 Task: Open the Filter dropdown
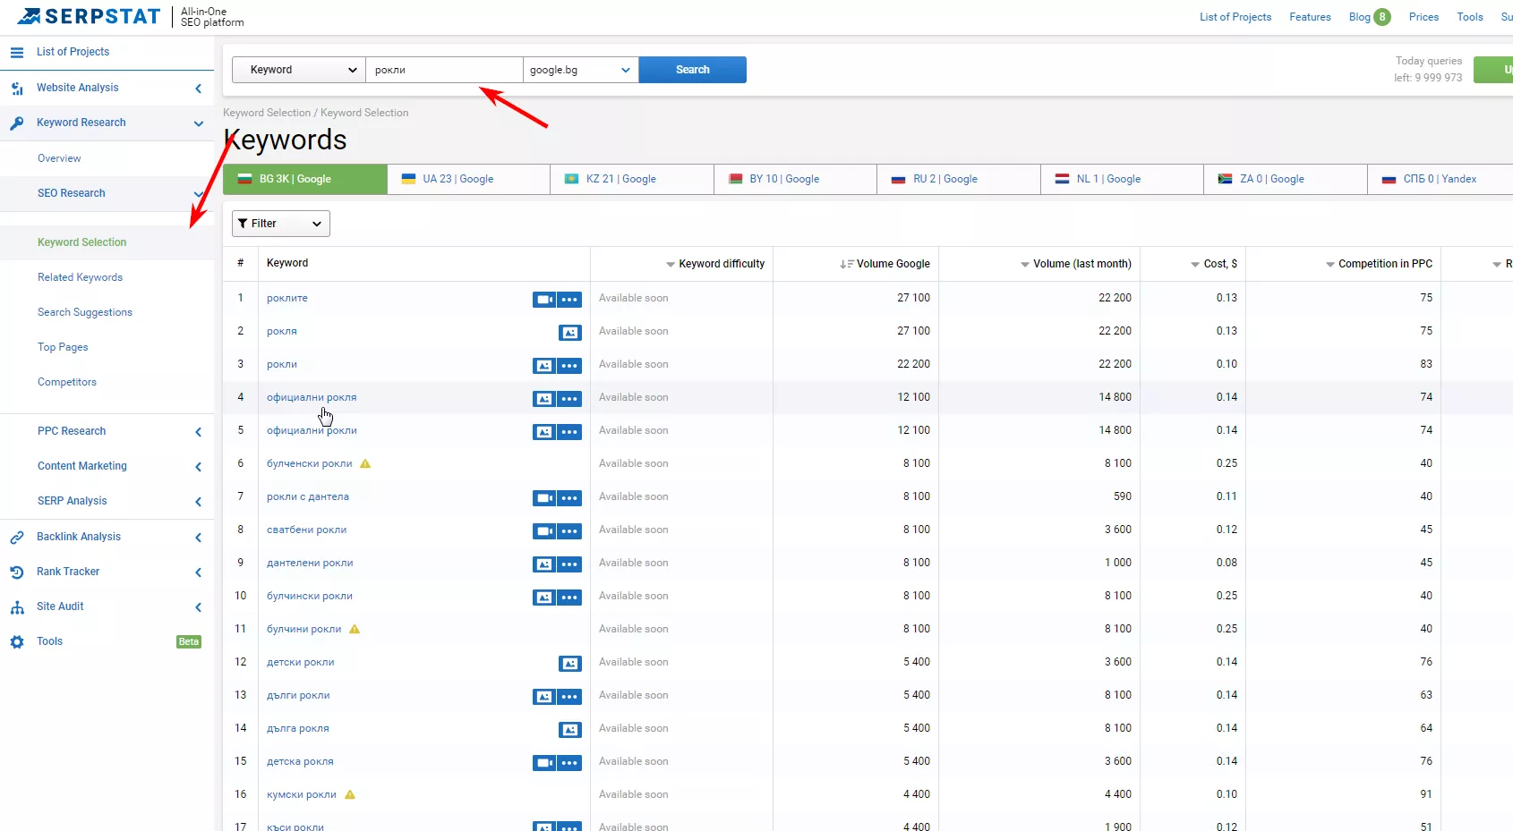(281, 224)
